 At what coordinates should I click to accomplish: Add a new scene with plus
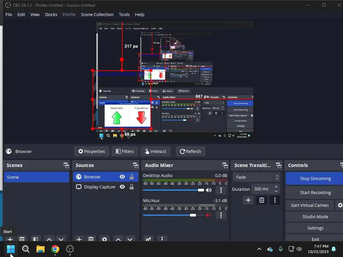click(x=10, y=239)
